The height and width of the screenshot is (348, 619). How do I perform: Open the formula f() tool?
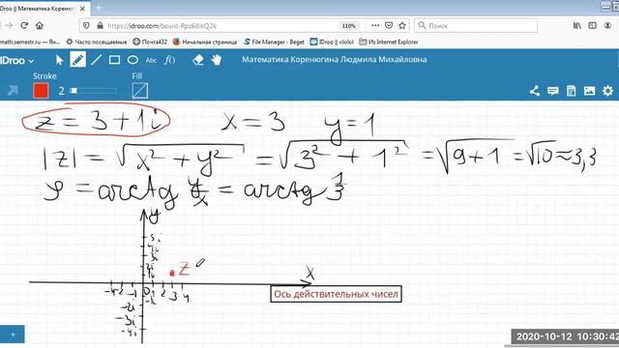170,60
